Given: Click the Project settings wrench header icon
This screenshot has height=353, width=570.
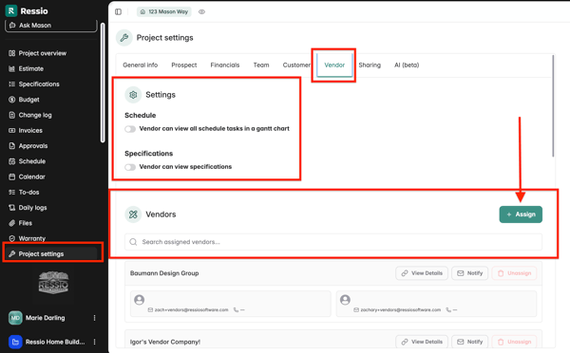Looking at the screenshot, I should pos(124,38).
